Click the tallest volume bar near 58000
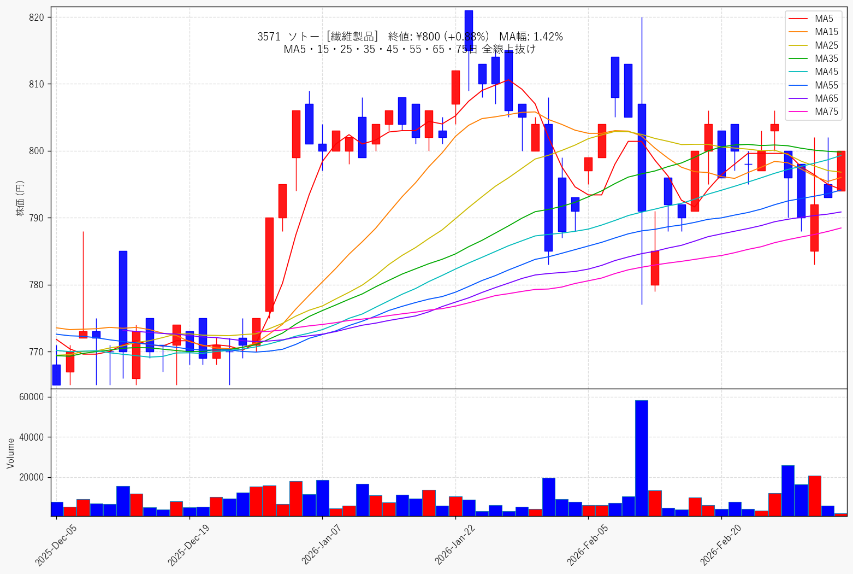The image size is (853, 574). click(642, 458)
